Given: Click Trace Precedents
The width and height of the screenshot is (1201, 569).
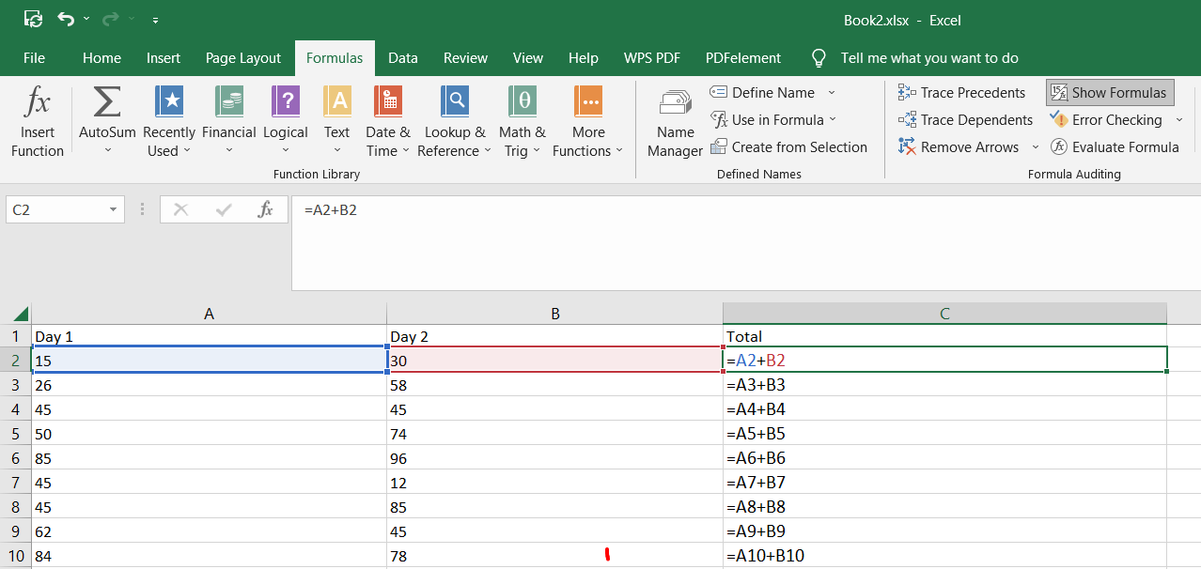Looking at the screenshot, I should point(962,92).
